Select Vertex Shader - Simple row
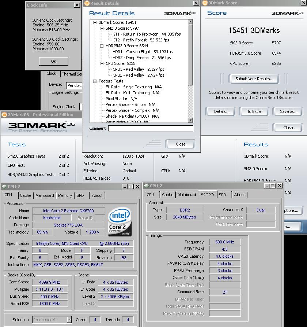Image resolution: width=307 pixels, height=327 pixels. pos(130,104)
